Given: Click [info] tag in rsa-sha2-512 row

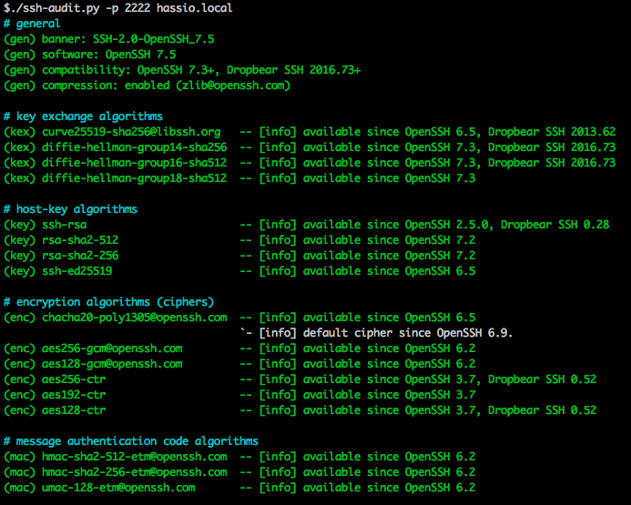Looking at the screenshot, I should point(278,240).
